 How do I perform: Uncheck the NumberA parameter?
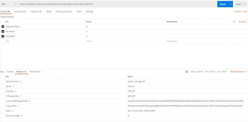3,31
